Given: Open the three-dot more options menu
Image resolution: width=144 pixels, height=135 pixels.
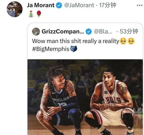Looking at the screenshot, I should 140,5.
